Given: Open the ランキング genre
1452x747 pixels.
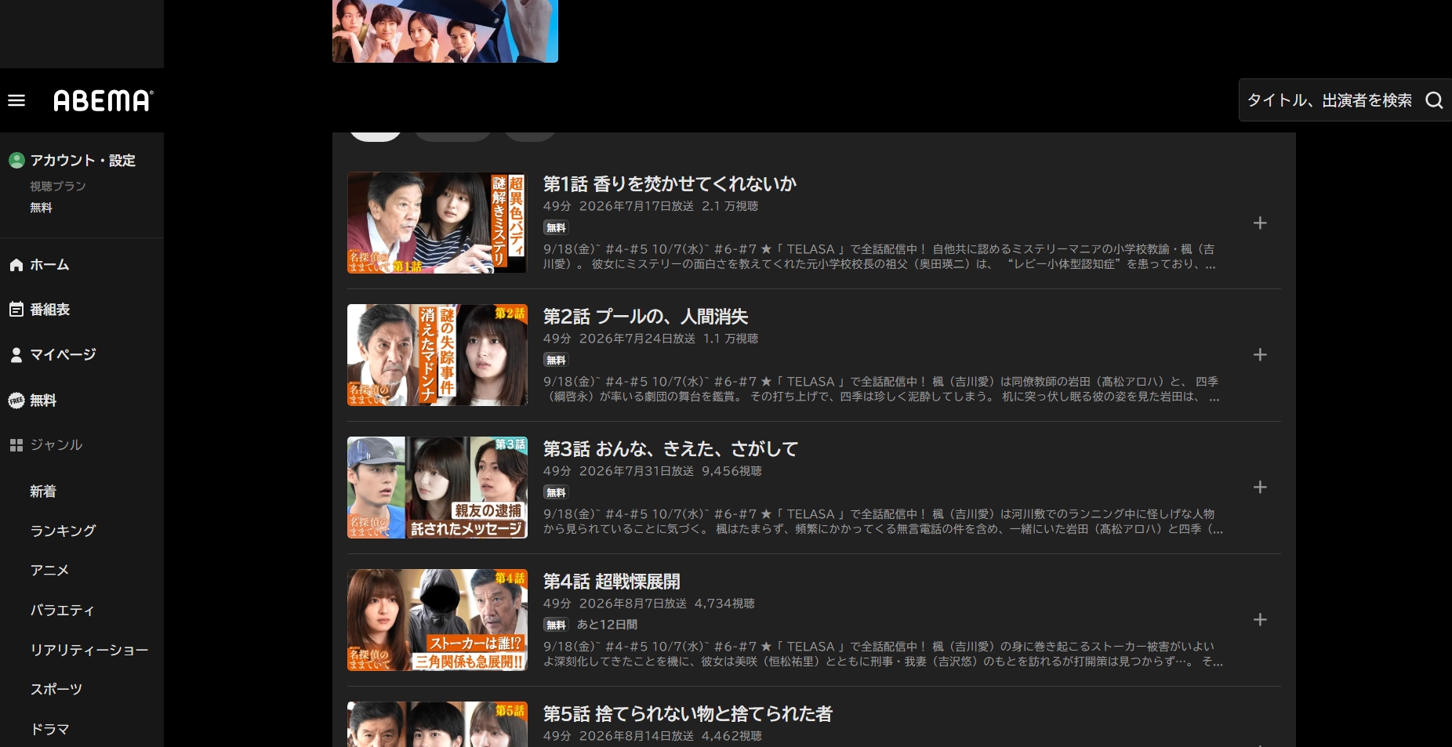Looking at the screenshot, I should click(63, 531).
